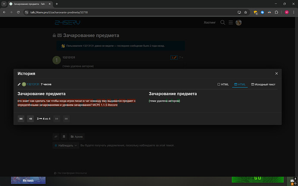
Task: Click the post edit history indicator
Action: coord(174,57)
